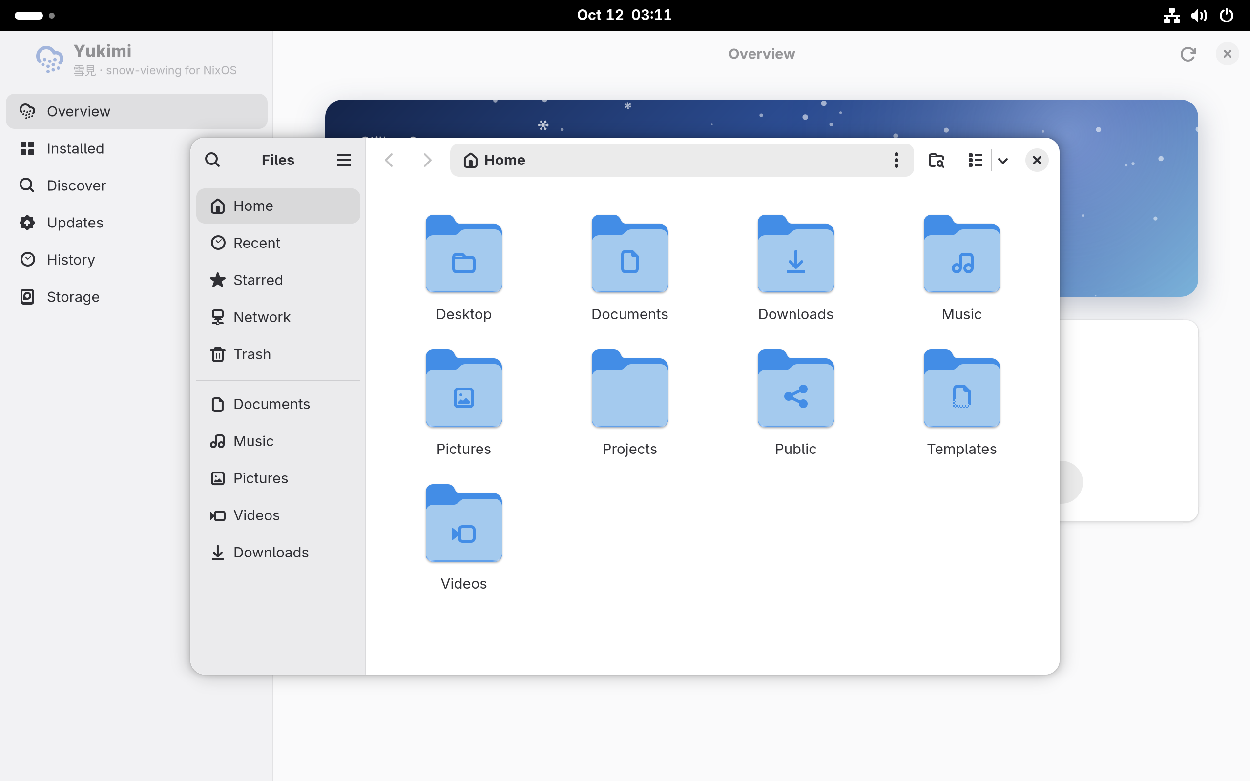Open Starred in Files sidebar
This screenshot has height=781, width=1250.
pos(278,280)
